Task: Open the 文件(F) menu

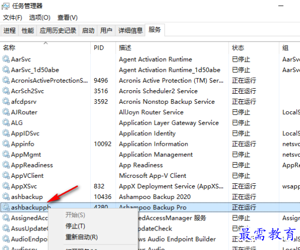Action: 13,18
